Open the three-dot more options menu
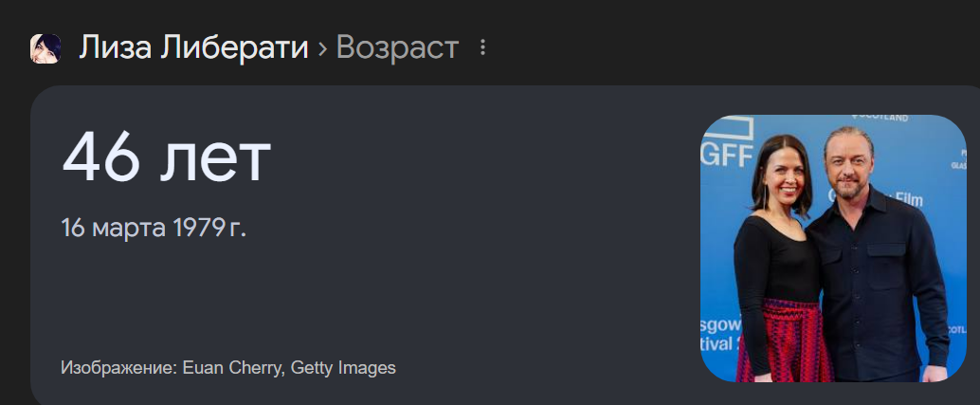 (x=481, y=47)
